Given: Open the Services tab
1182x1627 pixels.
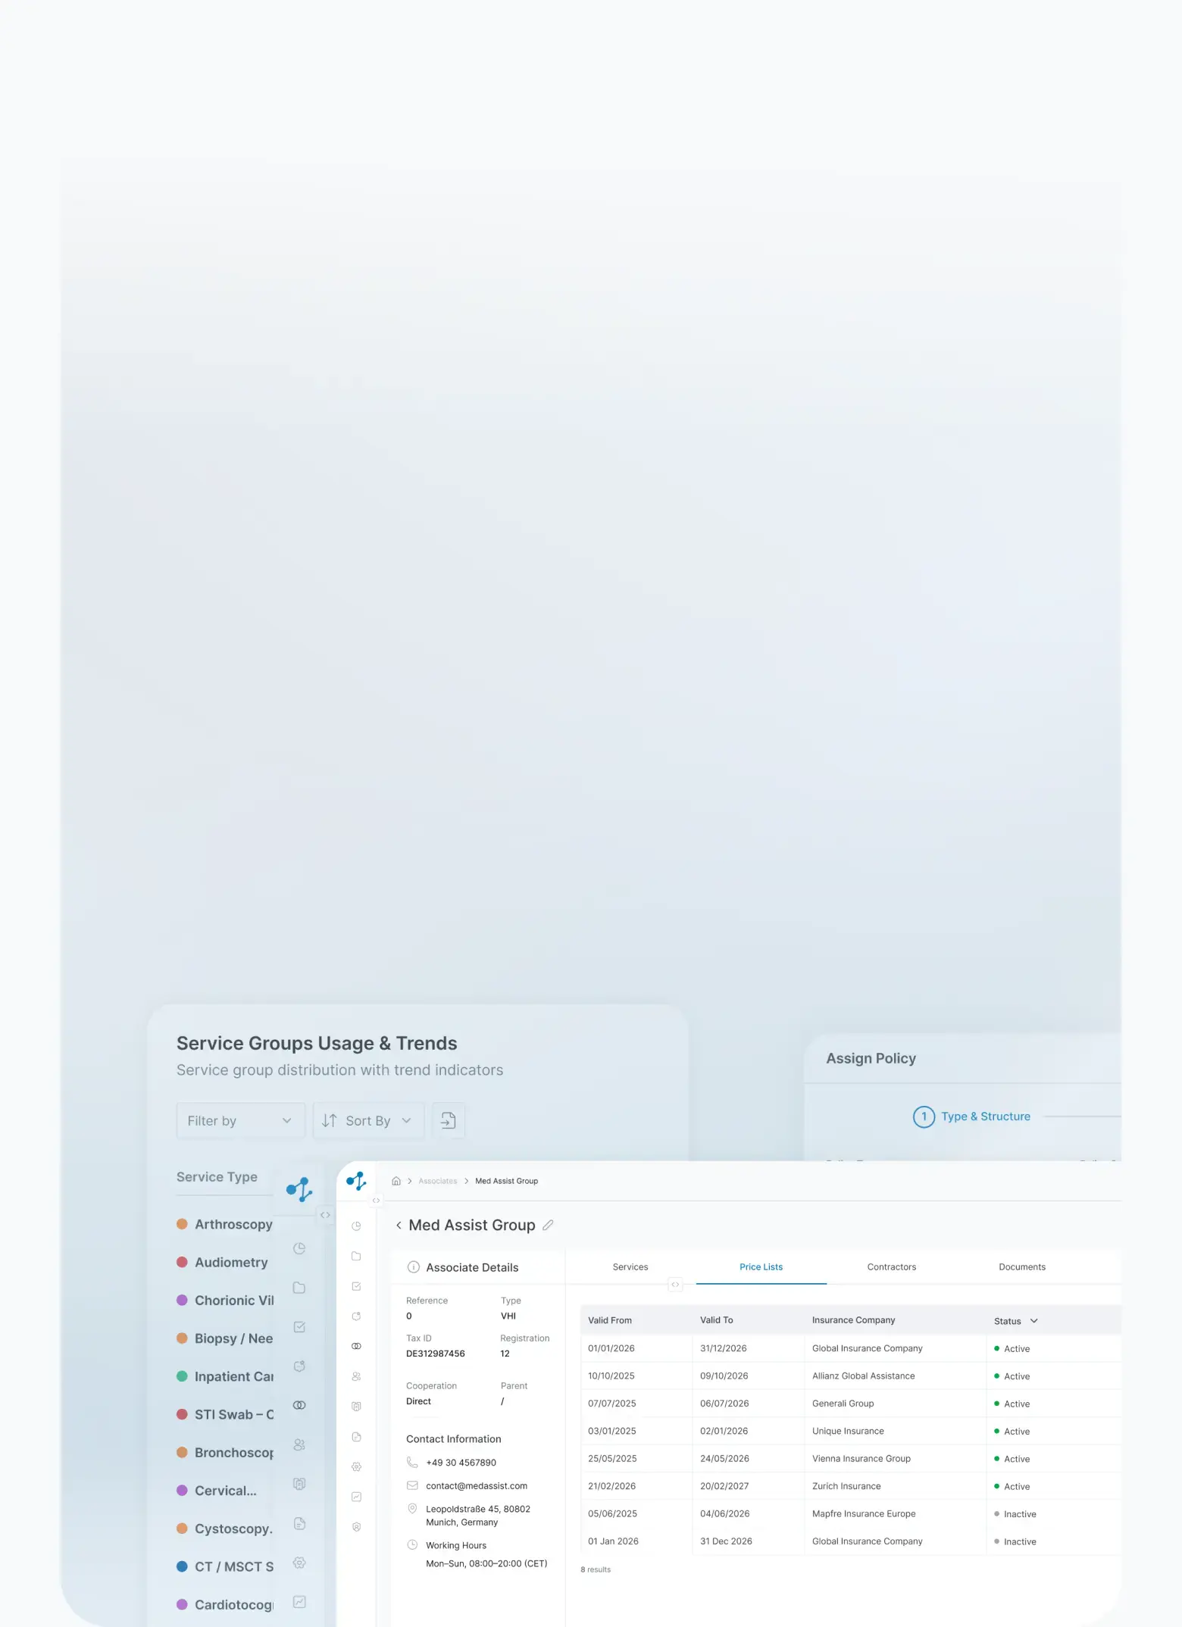Looking at the screenshot, I should coord(630,1266).
